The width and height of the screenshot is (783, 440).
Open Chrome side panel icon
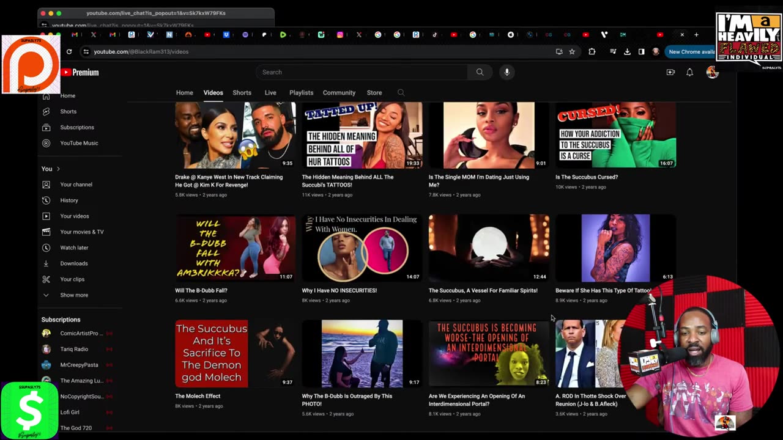click(641, 52)
